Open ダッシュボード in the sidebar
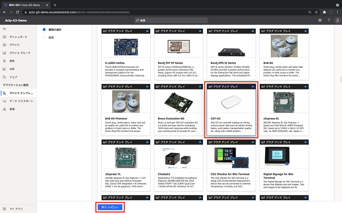Image resolution: width=342 pixels, height=213 pixels. (18, 37)
